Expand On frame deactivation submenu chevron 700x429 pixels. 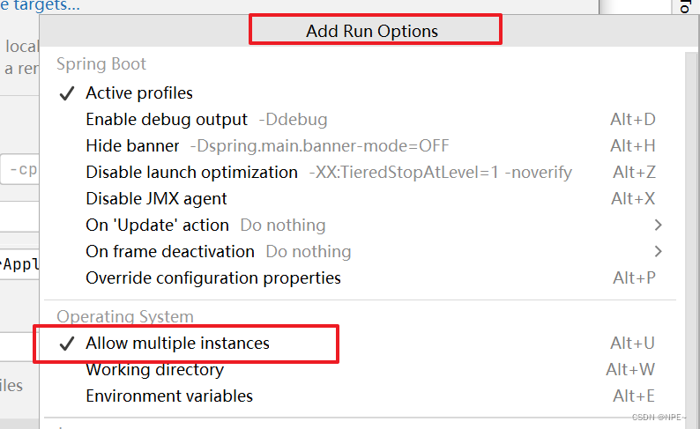(658, 251)
